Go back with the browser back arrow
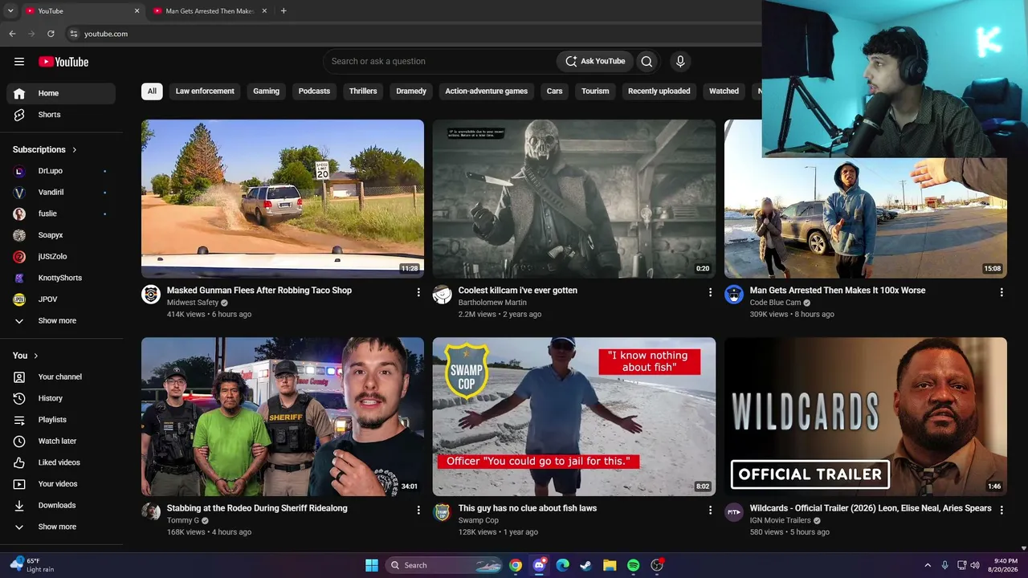 pyautogui.click(x=12, y=34)
